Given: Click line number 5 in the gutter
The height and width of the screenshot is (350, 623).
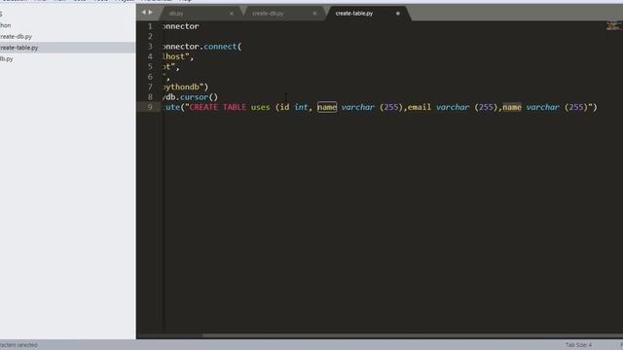Looking at the screenshot, I should coord(150,67).
